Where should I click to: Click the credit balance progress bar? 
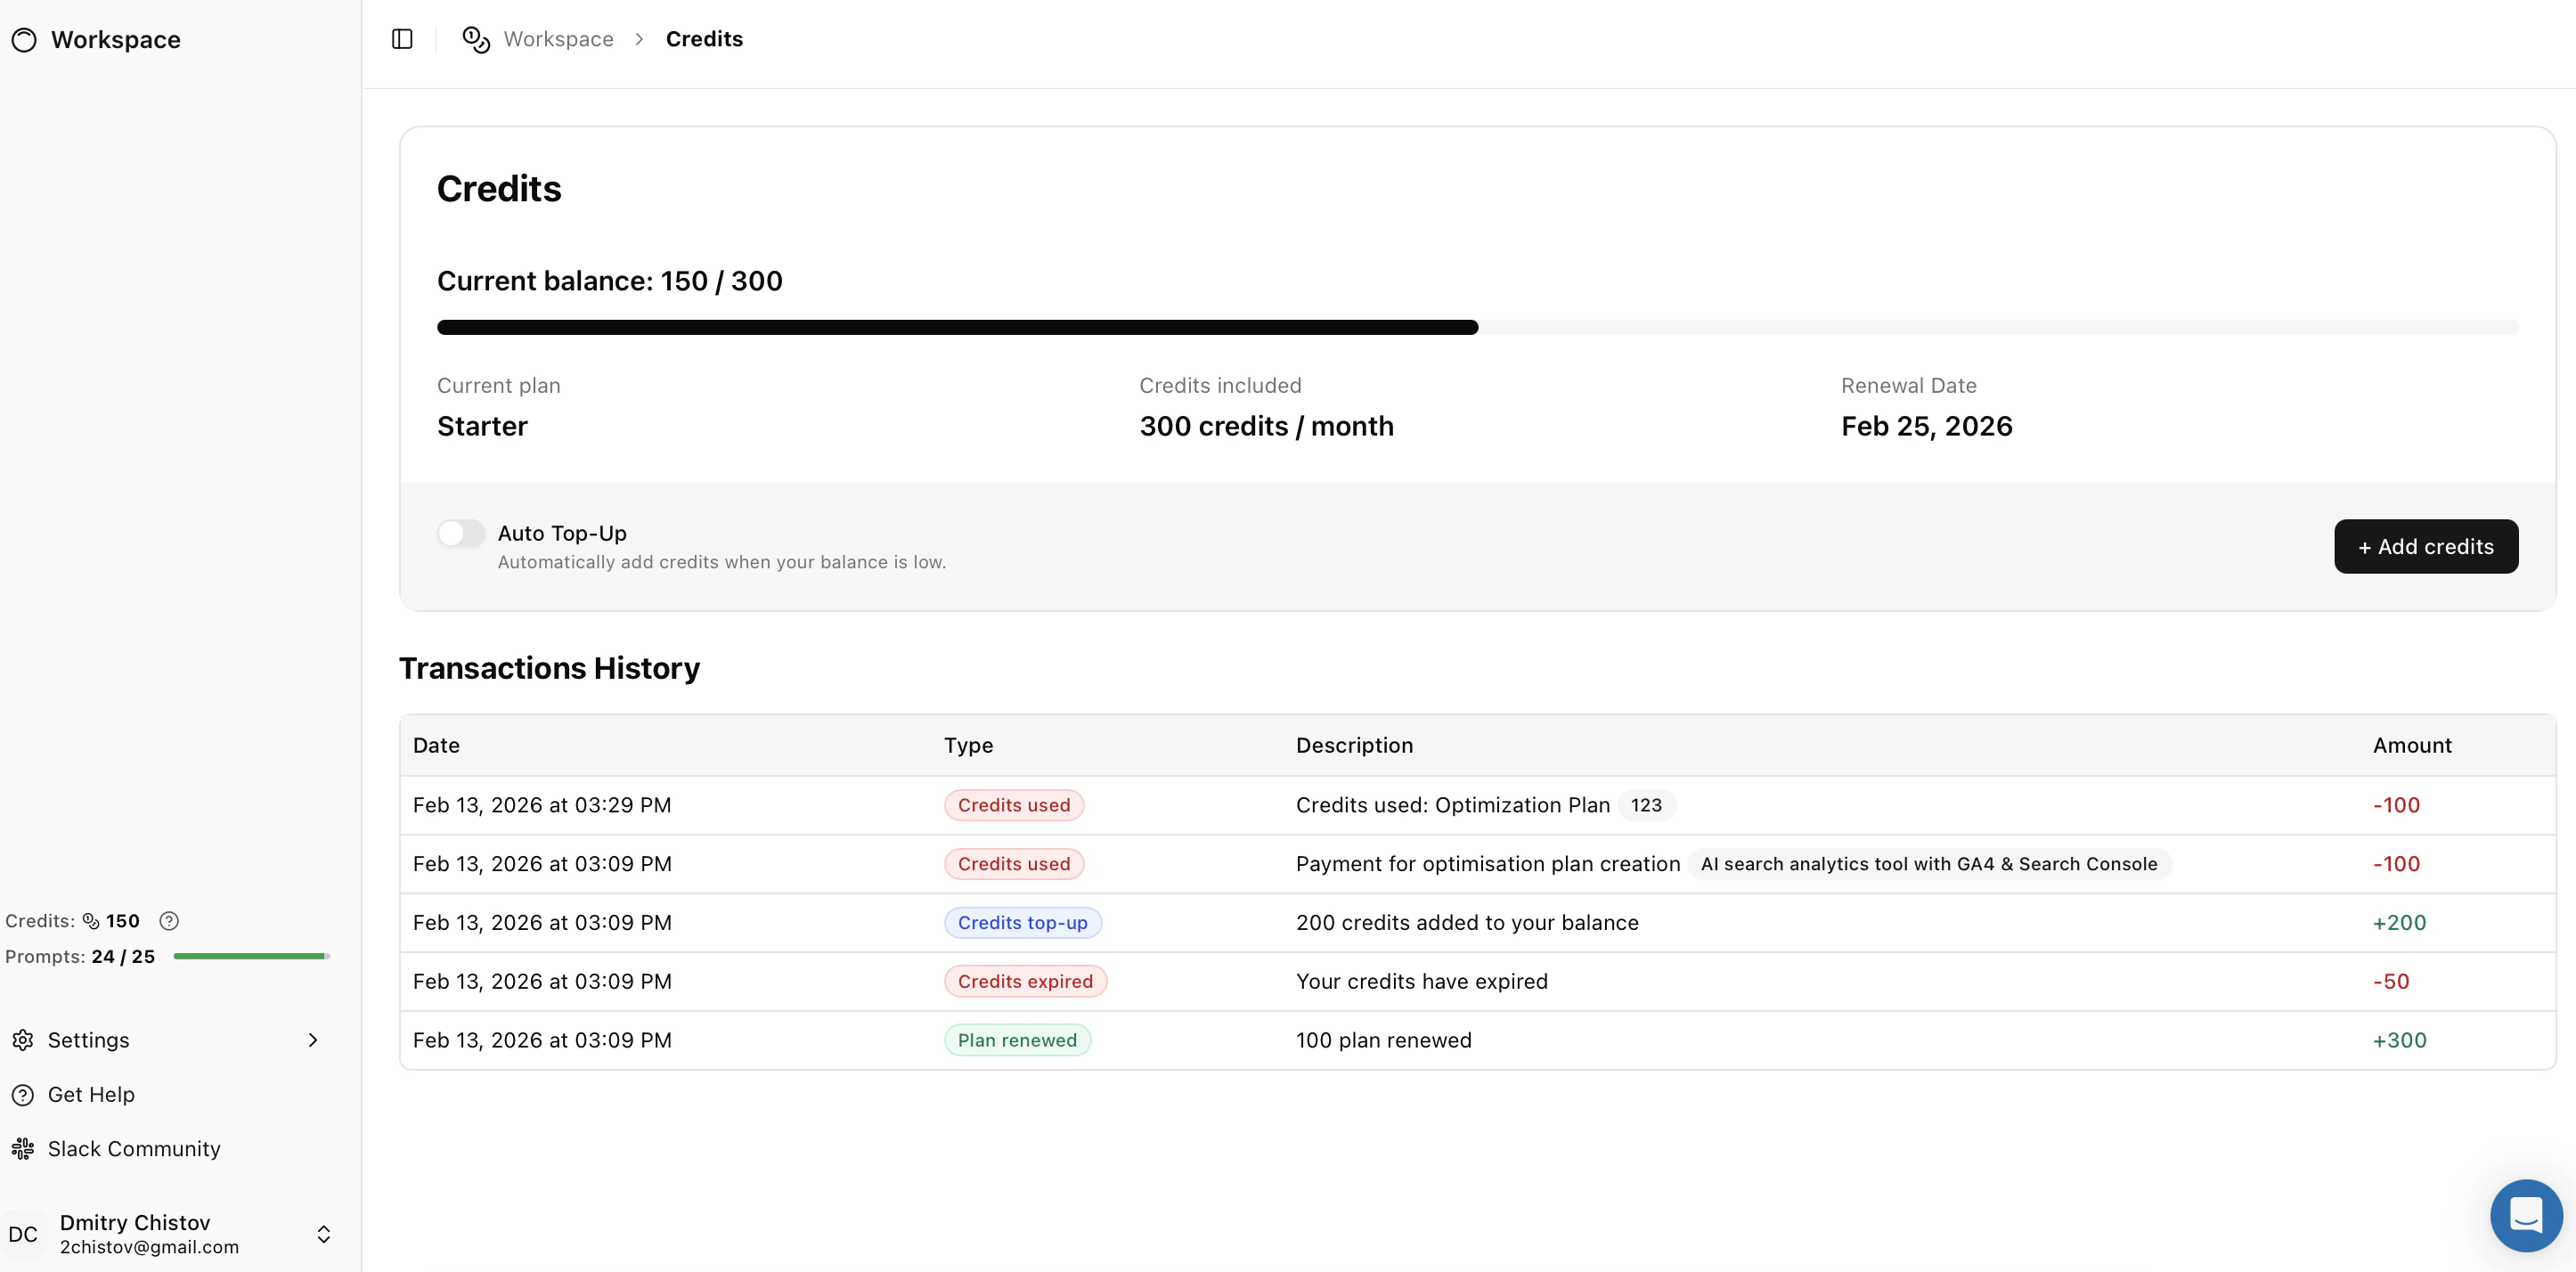tap(1477, 327)
